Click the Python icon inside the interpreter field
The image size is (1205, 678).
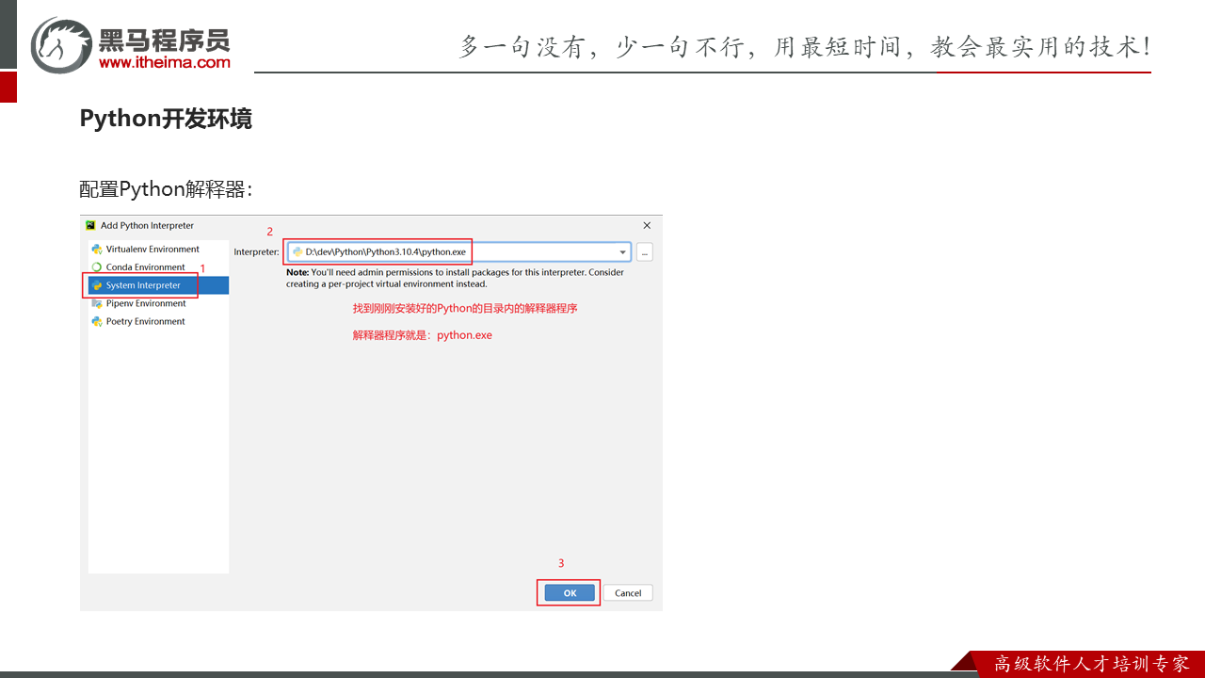pos(297,252)
